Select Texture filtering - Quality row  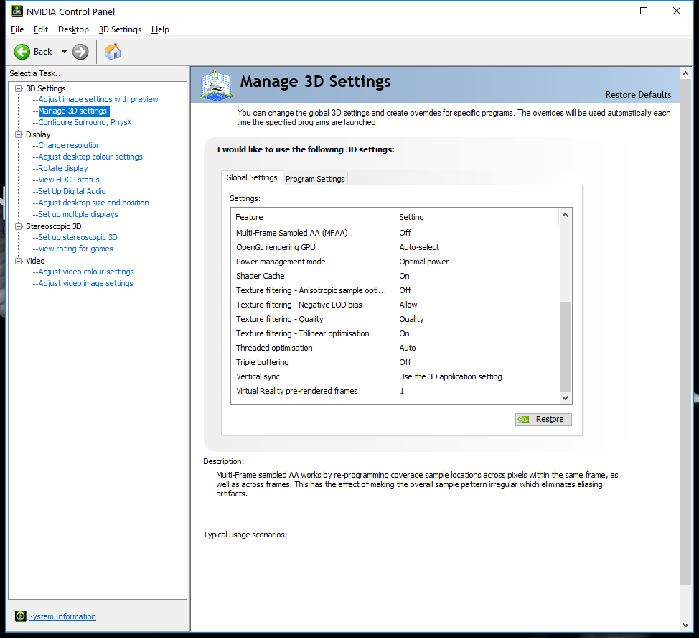click(x=395, y=319)
